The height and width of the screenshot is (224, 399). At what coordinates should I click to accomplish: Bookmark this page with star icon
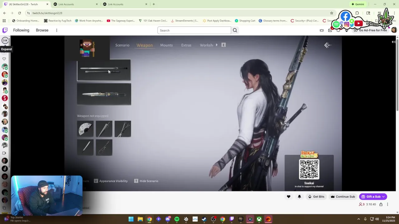click(332, 13)
